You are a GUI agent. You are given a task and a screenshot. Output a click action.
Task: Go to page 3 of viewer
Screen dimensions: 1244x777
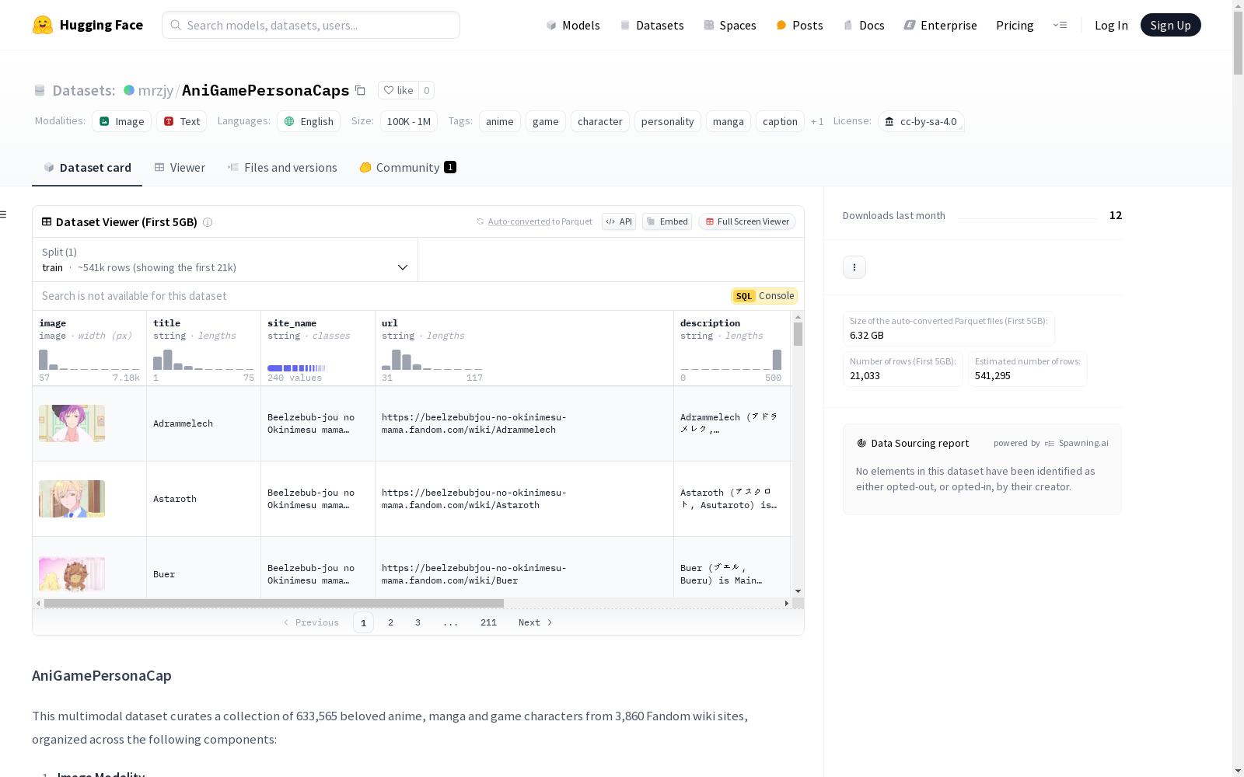pyautogui.click(x=418, y=622)
